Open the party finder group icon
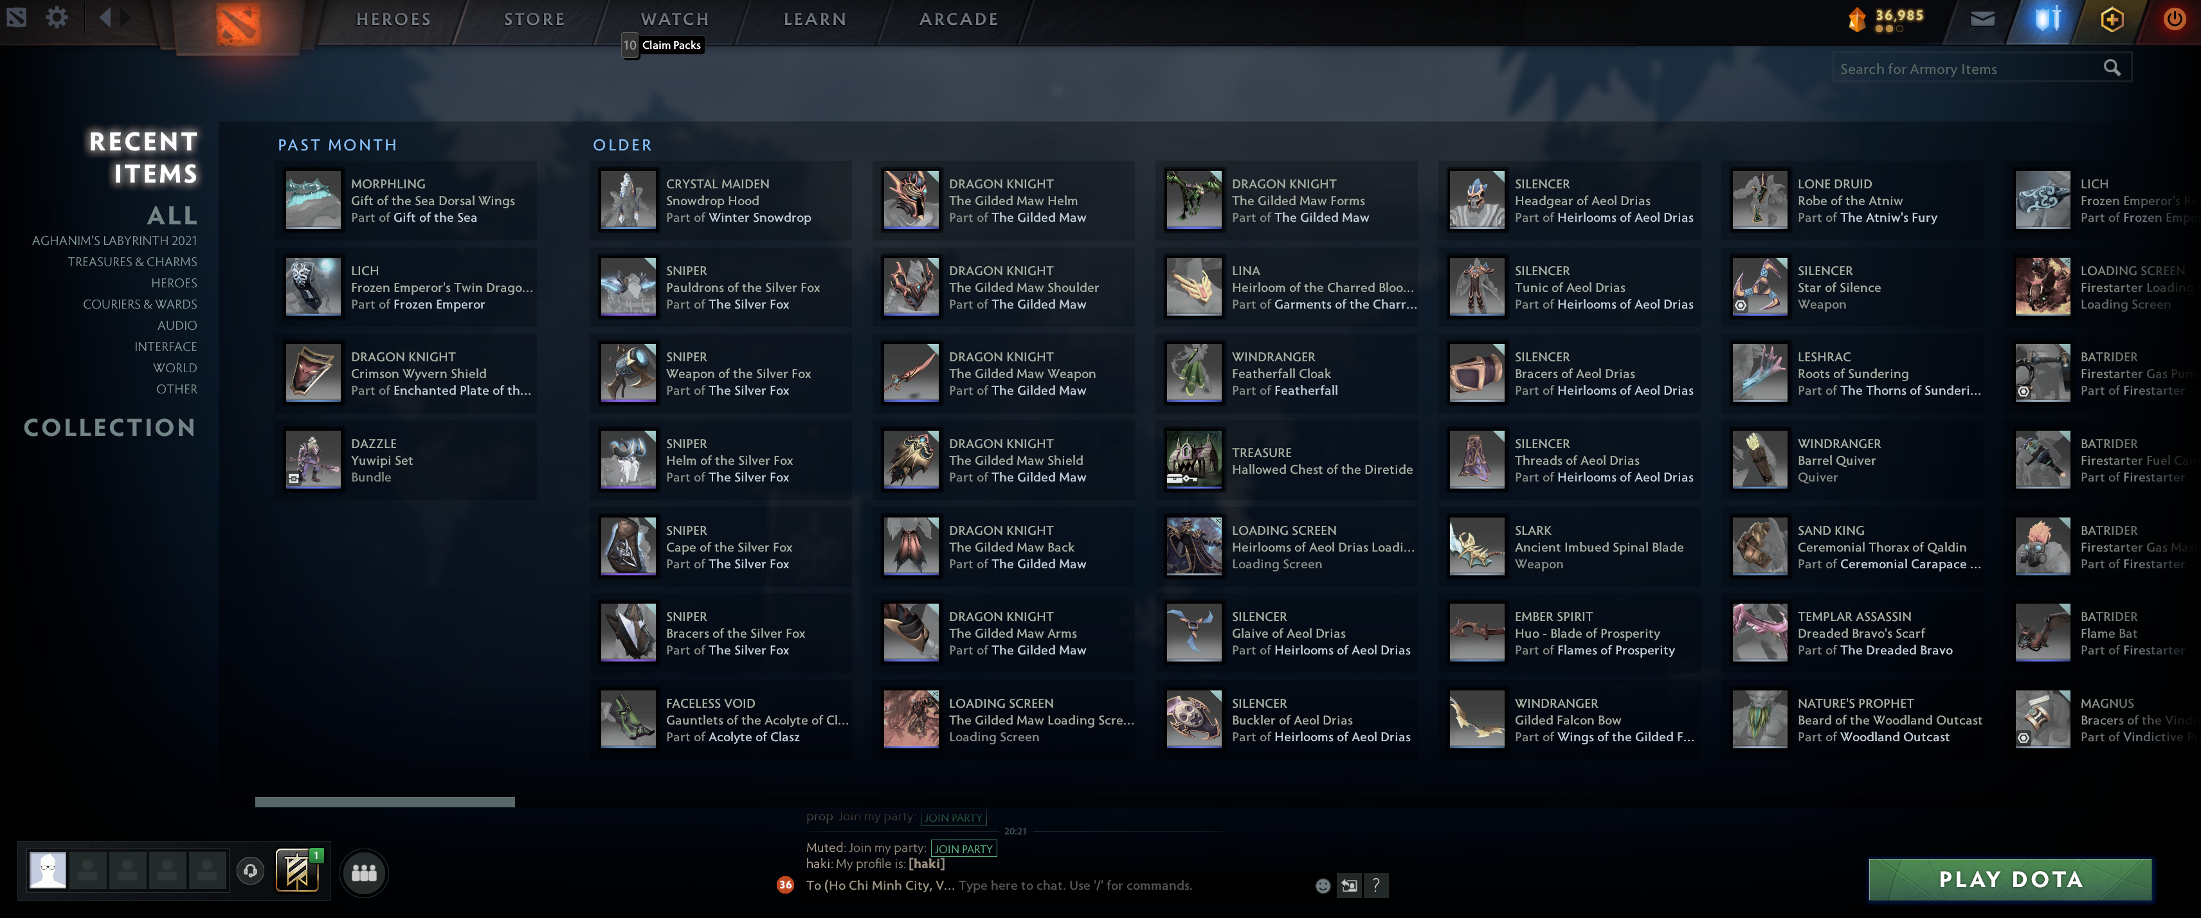The height and width of the screenshot is (918, 2201). [x=364, y=873]
